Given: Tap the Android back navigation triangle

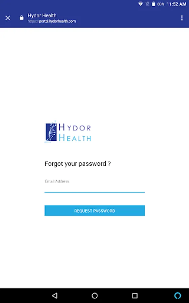Looking at the screenshot, I should (55, 296).
